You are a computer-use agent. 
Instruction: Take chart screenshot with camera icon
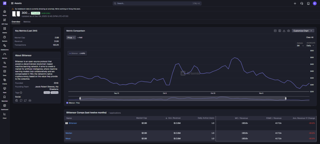(288, 31)
